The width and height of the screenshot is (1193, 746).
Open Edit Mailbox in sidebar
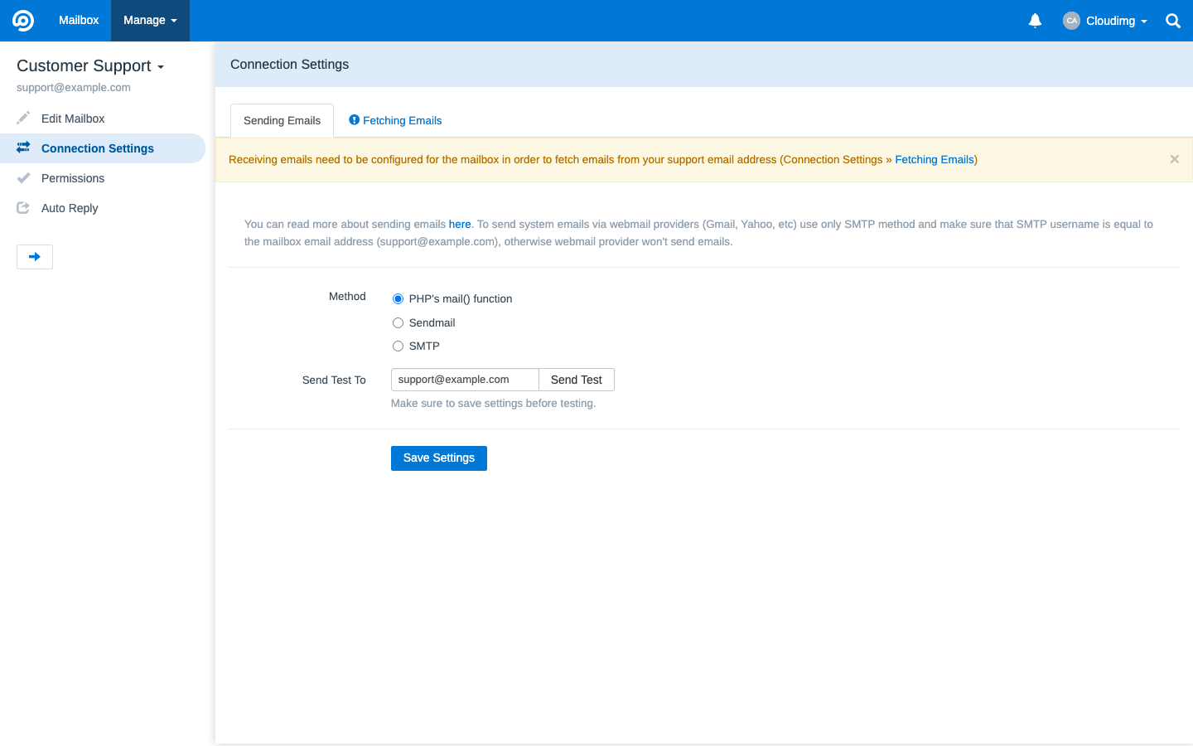pos(103,119)
